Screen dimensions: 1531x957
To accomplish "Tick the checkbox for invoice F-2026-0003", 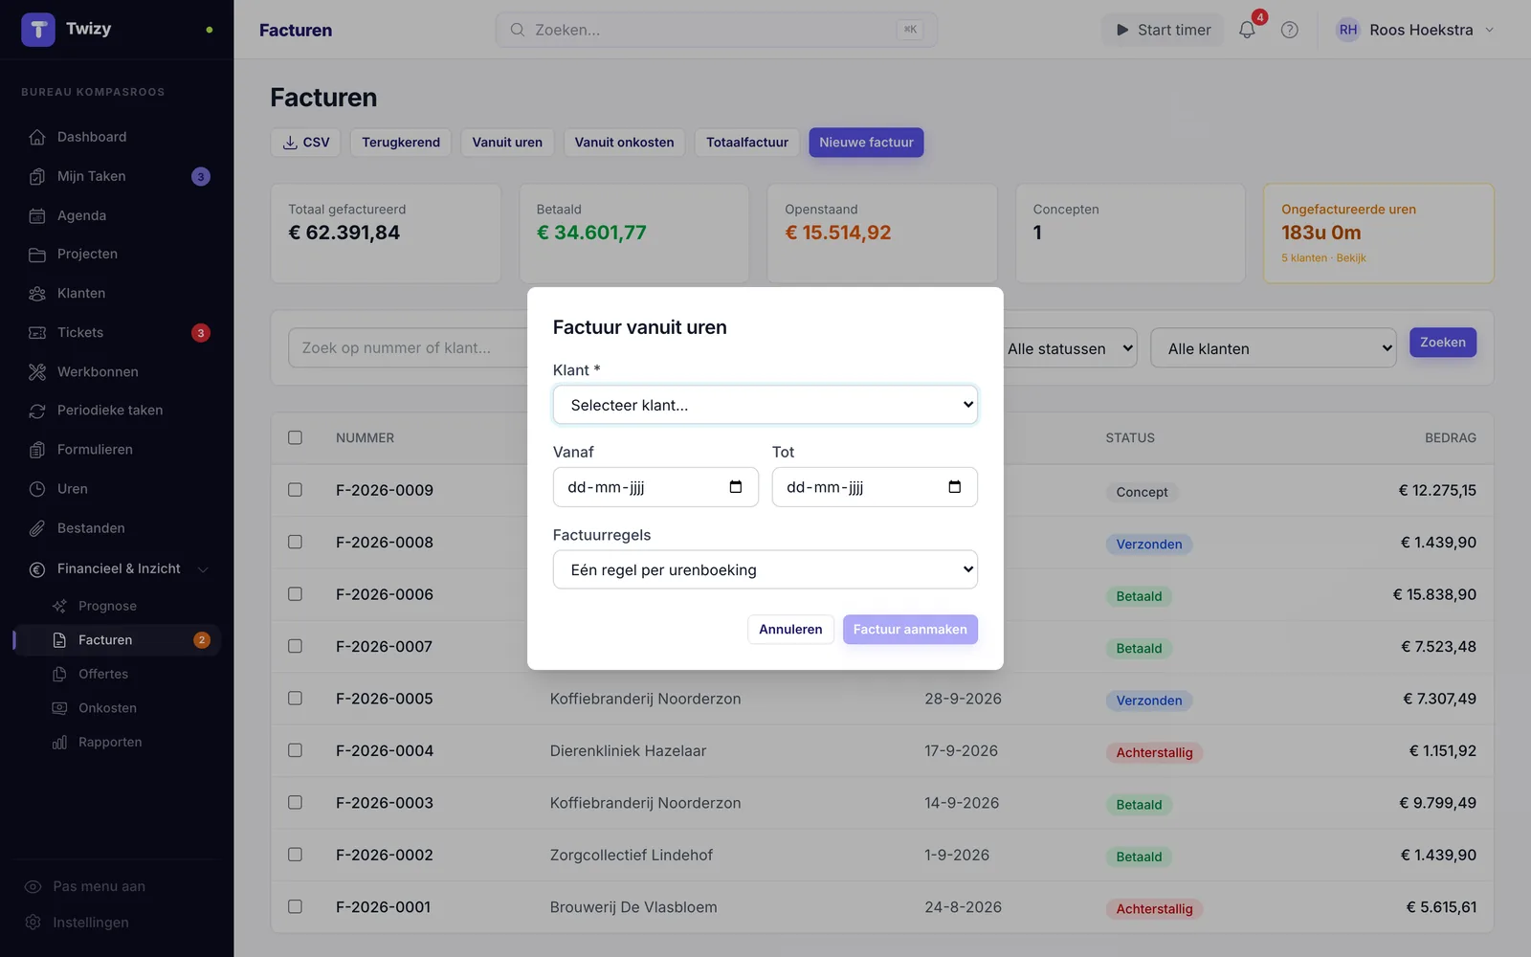I will click(x=295, y=803).
